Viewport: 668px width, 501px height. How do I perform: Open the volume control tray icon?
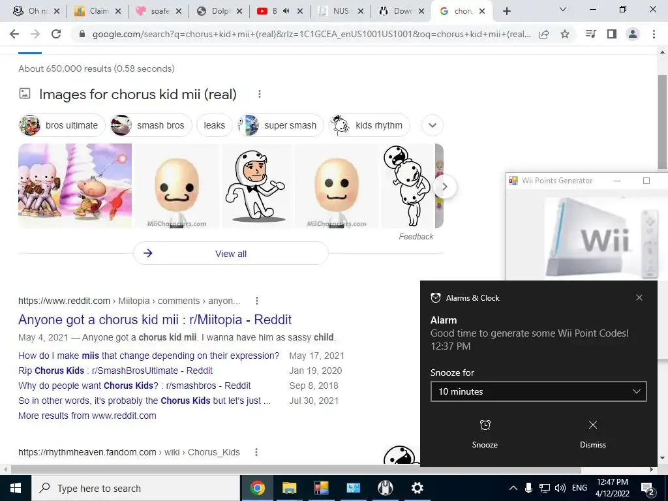click(x=560, y=488)
